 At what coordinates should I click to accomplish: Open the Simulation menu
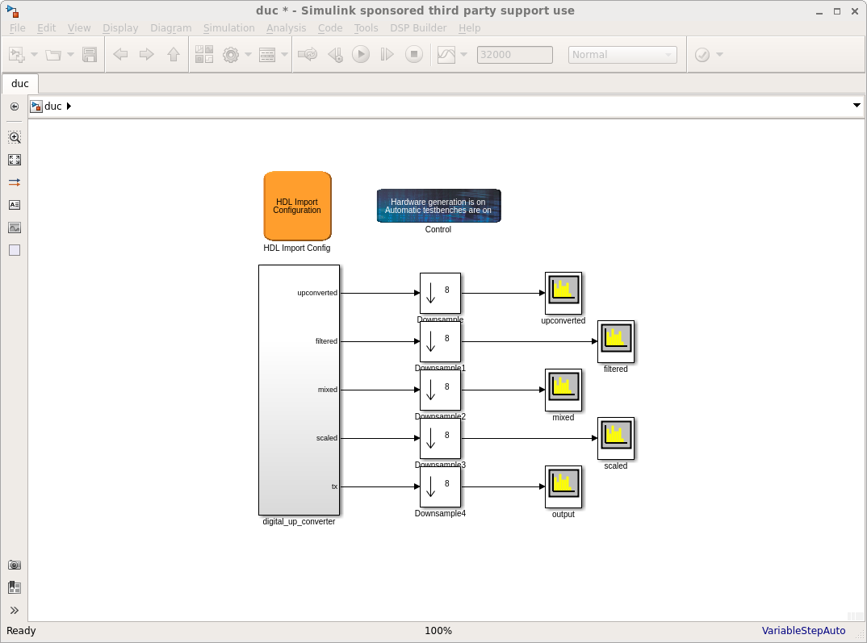[228, 27]
